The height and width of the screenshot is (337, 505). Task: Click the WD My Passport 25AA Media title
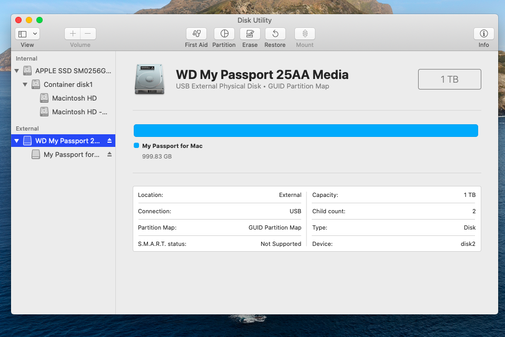pos(262,74)
